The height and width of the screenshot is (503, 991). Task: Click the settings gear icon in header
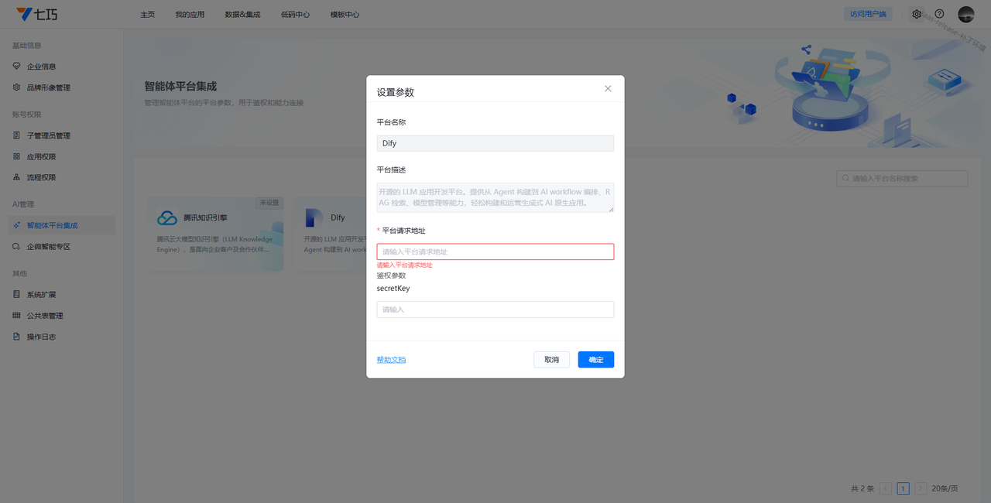pyautogui.click(x=917, y=14)
